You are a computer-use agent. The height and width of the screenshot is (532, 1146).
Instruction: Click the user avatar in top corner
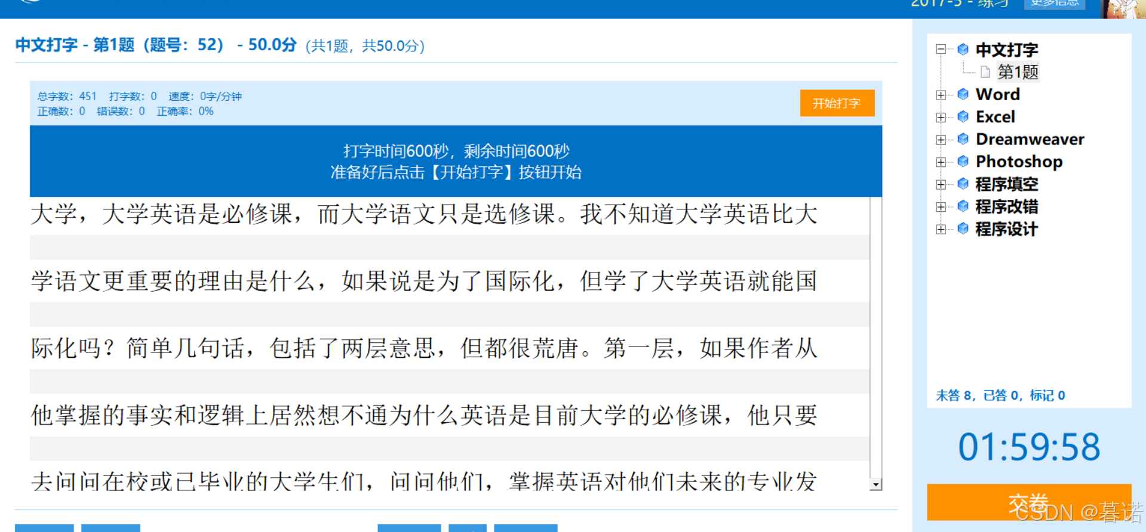[x=1123, y=8]
